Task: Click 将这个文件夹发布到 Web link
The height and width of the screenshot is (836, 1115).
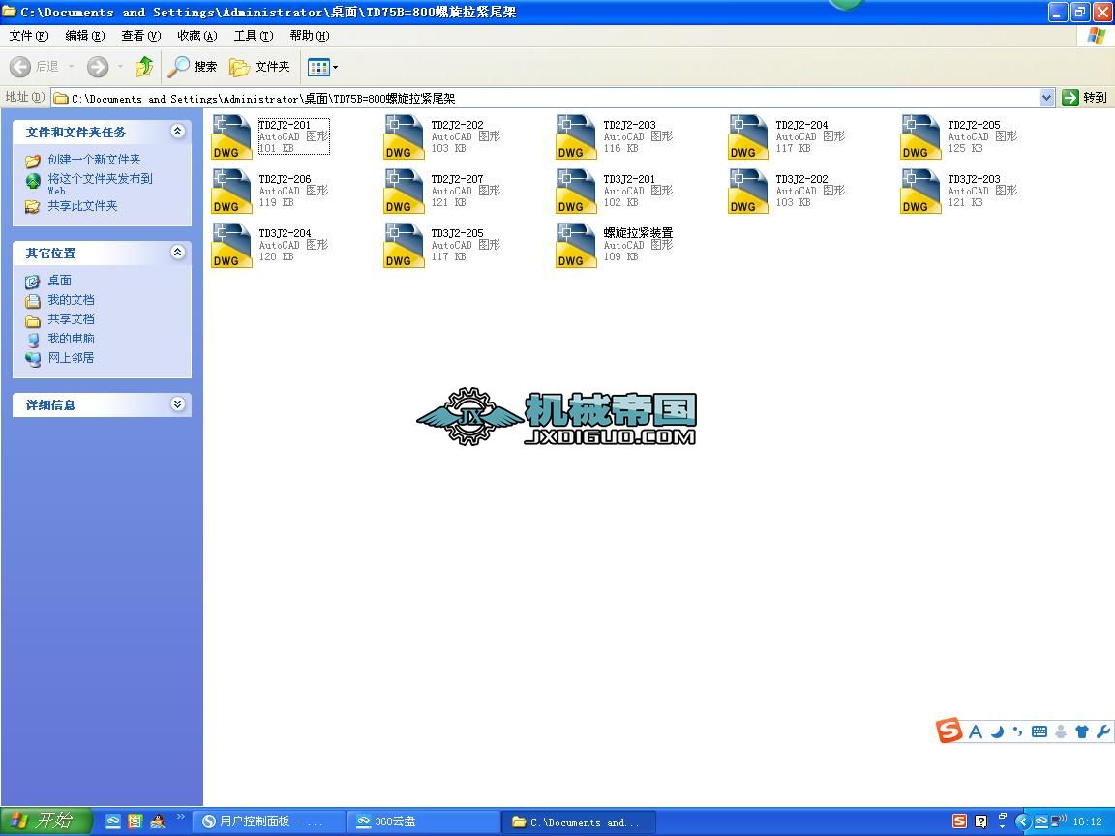Action: [x=100, y=184]
